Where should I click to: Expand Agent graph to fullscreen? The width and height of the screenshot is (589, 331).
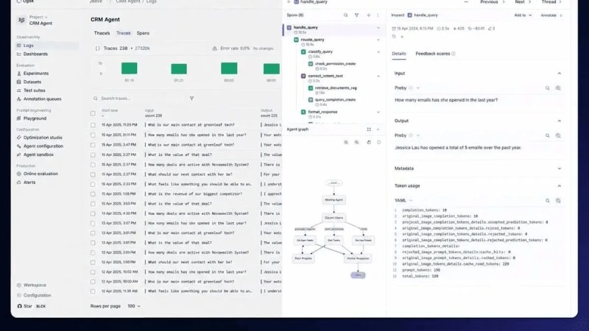(369, 129)
